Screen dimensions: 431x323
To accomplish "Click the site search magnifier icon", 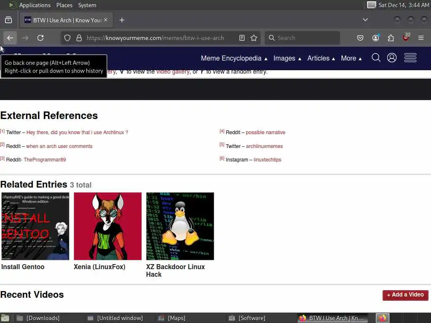I will pos(376,58).
